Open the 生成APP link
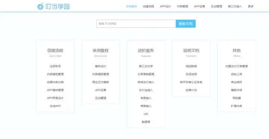 55,106
